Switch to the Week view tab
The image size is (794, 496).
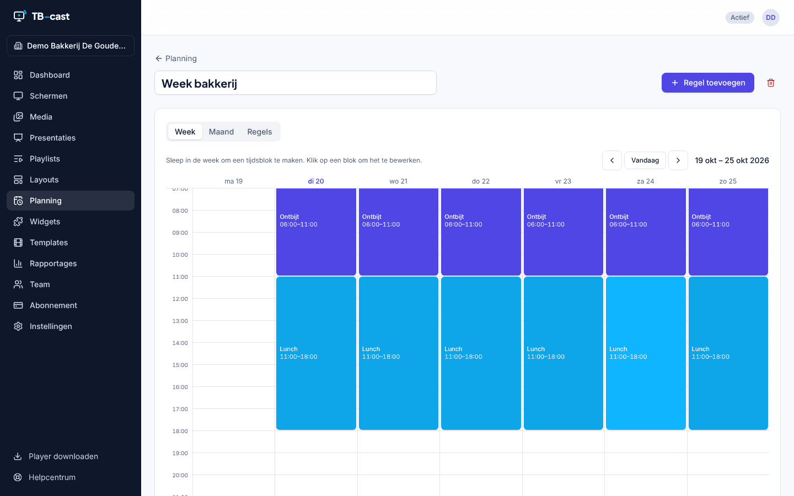click(x=185, y=132)
